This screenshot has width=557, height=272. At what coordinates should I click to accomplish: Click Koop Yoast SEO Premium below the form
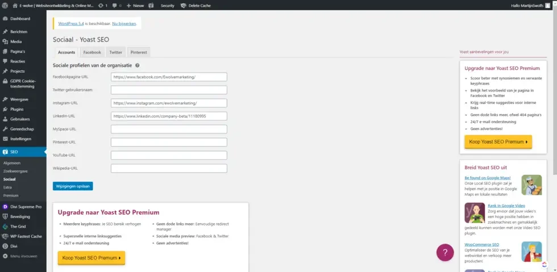[92, 258]
